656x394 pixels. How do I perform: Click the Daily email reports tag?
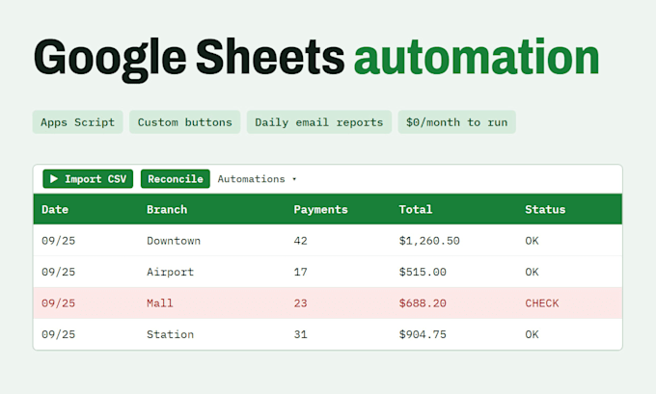(319, 122)
